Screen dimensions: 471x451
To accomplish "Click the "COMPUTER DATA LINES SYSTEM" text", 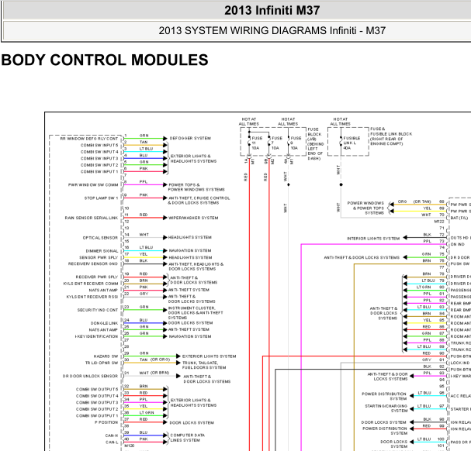I will (188, 438).
